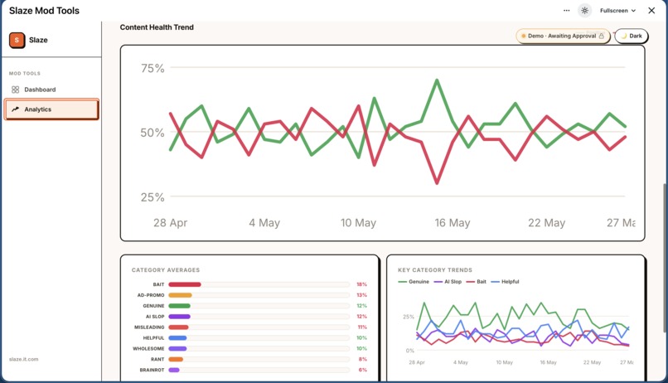The width and height of the screenshot is (668, 383).
Task: Click the RANT category row label
Action: [157, 359]
